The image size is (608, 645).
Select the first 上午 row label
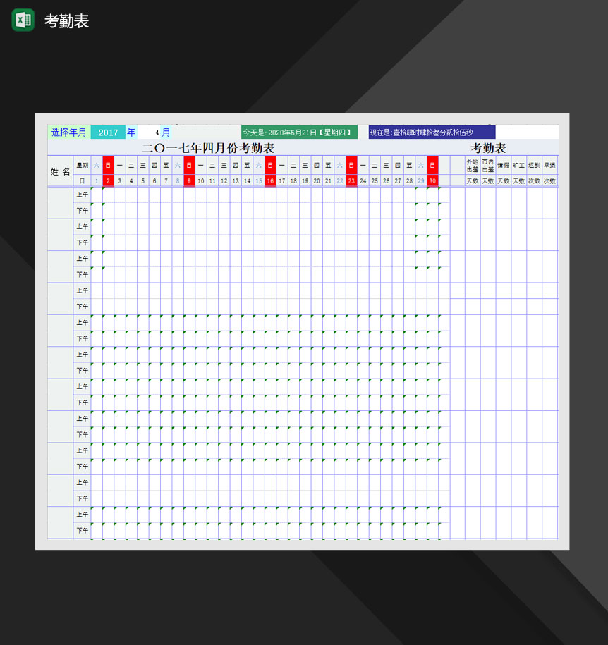[83, 195]
